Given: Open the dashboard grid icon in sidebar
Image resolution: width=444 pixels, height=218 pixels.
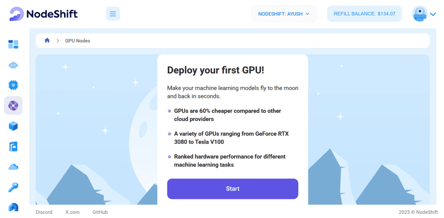Looking at the screenshot, I should point(13,44).
